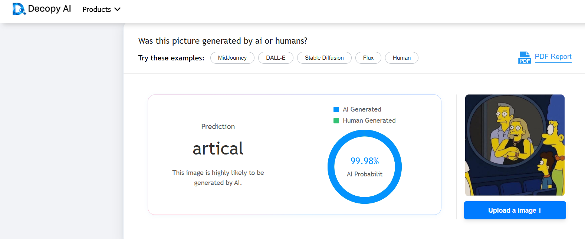The image size is (585, 239).
Task: Choose the Flux example
Action: pyautogui.click(x=368, y=58)
